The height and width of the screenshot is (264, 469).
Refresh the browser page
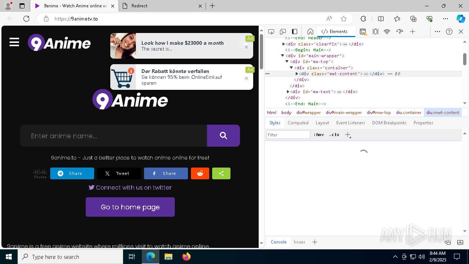coord(26,19)
